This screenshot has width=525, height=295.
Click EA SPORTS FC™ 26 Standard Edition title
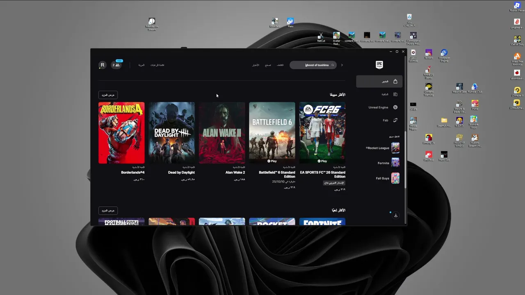(x=323, y=175)
